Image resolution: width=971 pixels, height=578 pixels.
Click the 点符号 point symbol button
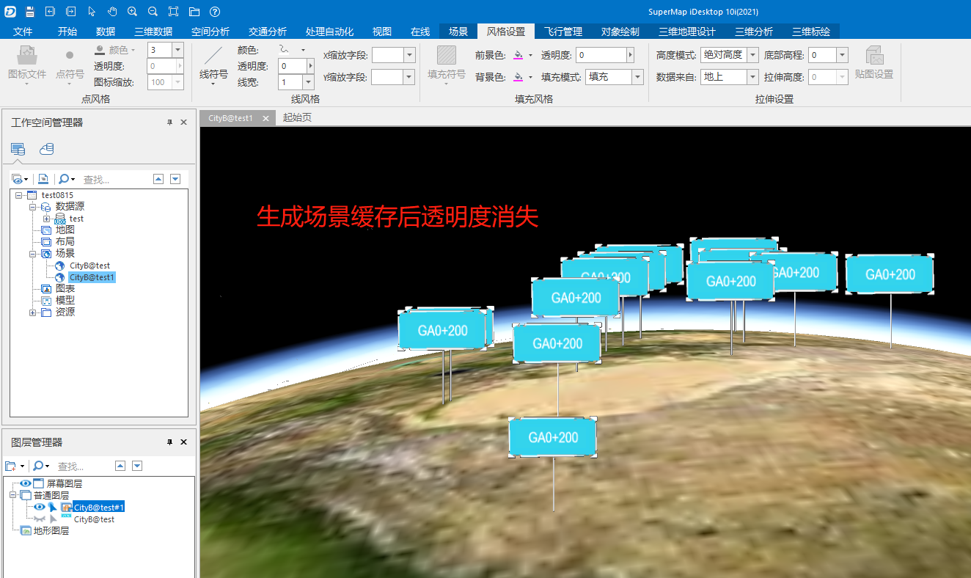[70, 65]
